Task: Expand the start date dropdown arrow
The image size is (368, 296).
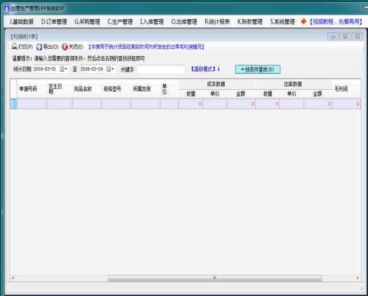Action: (67, 69)
